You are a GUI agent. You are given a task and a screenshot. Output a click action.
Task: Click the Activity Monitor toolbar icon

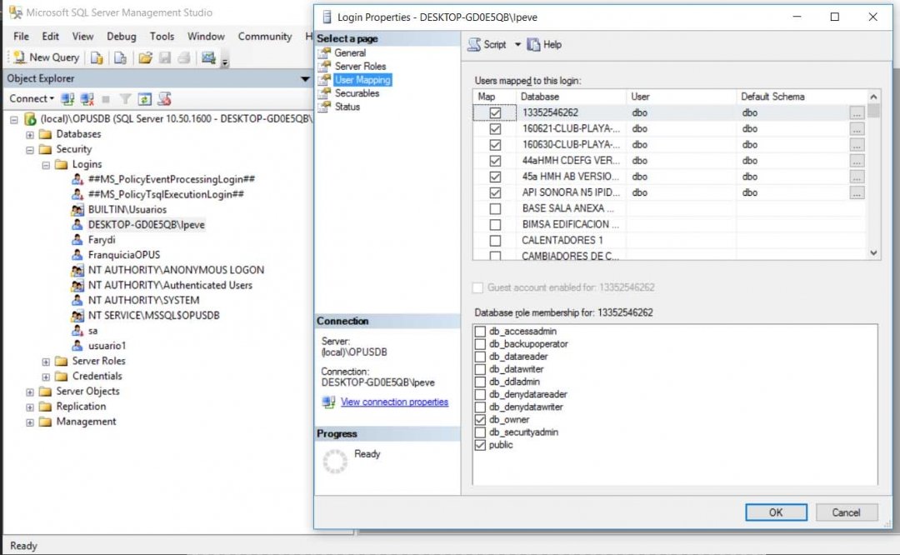pyautogui.click(x=208, y=57)
